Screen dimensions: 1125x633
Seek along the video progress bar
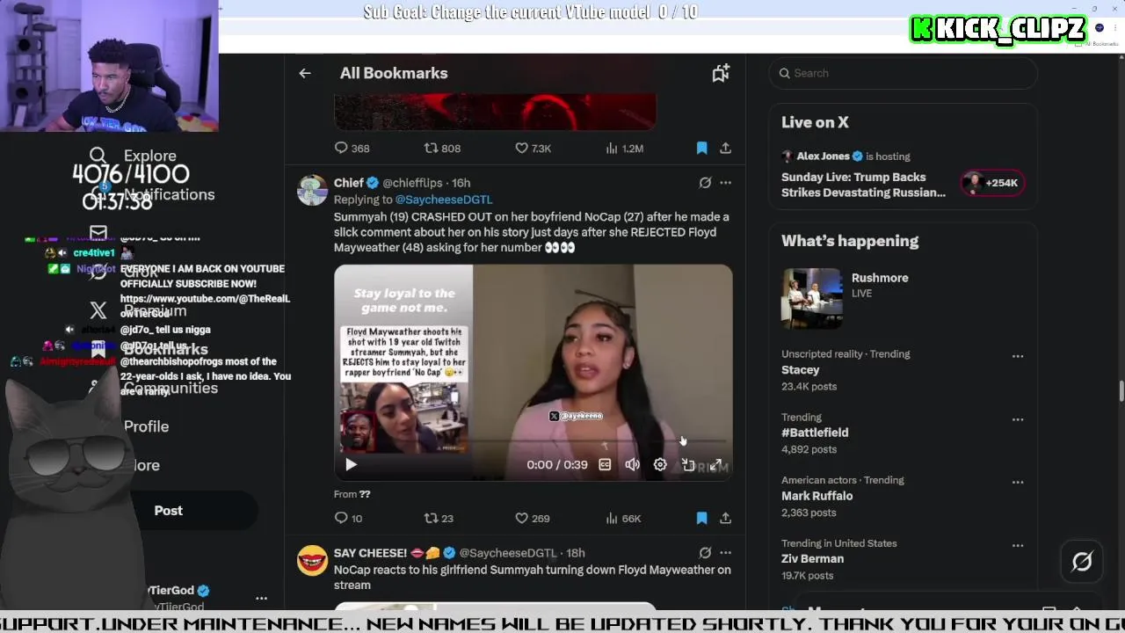533,441
